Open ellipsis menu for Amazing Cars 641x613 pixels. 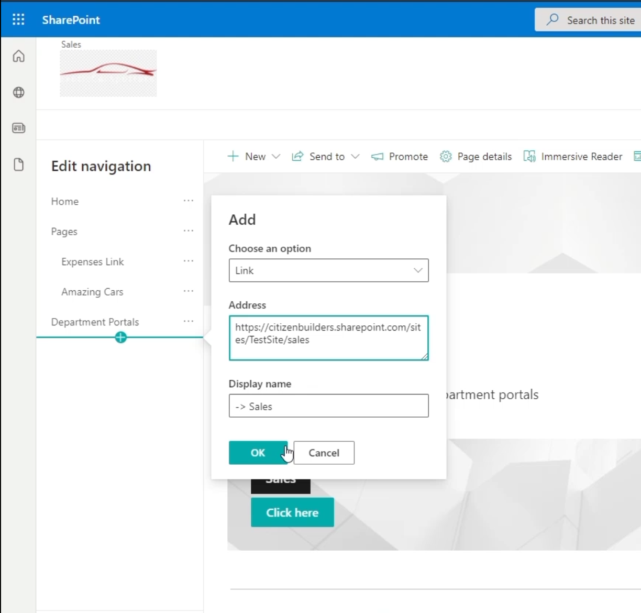point(189,291)
